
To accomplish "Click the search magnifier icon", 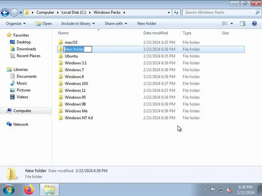I will (257, 12).
